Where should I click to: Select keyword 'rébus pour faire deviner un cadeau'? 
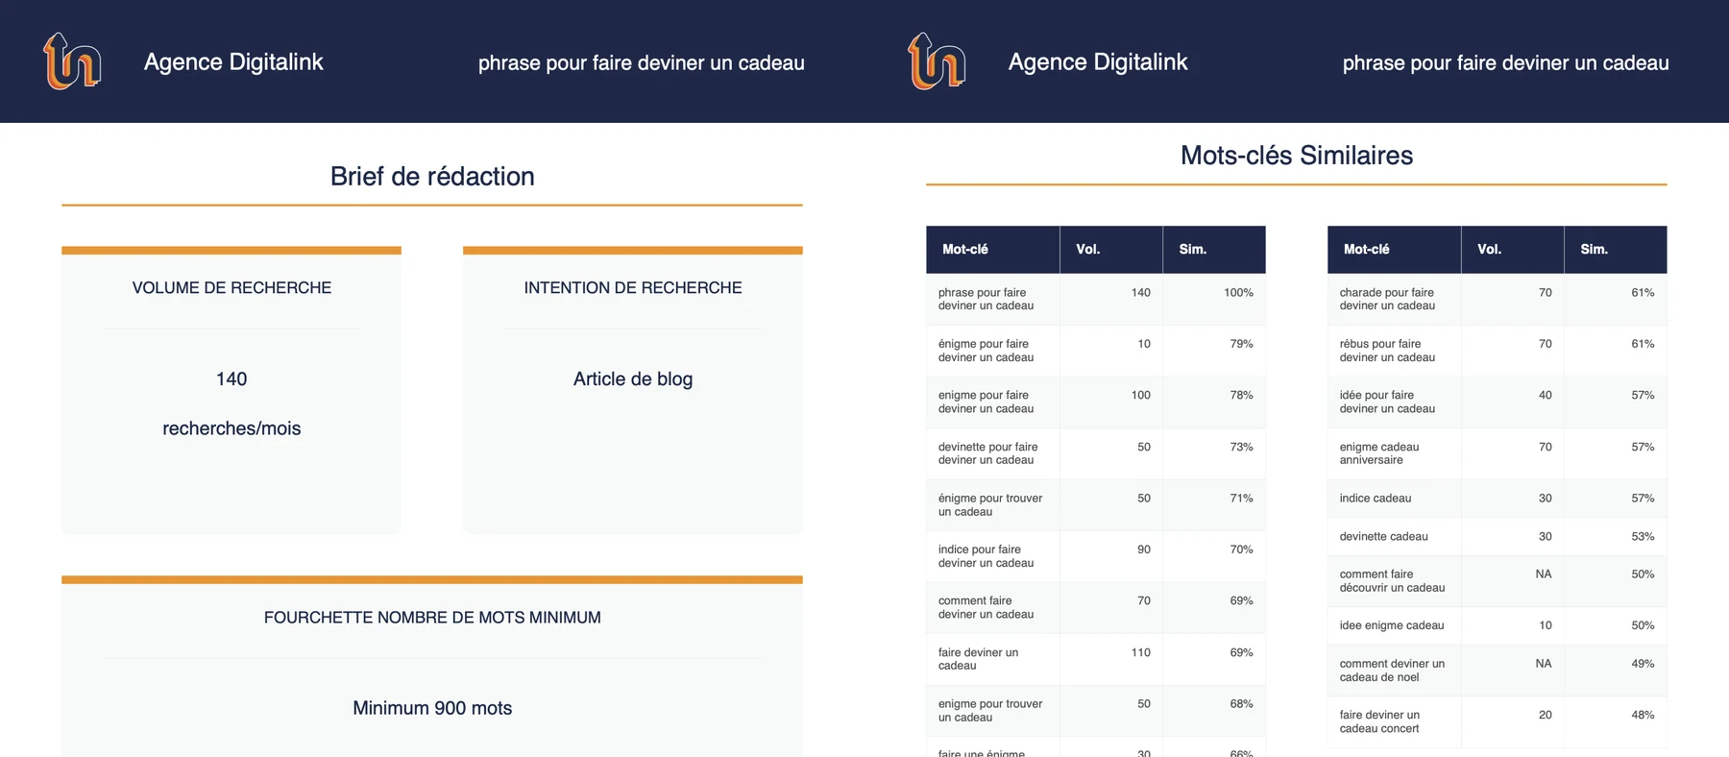click(1388, 351)
